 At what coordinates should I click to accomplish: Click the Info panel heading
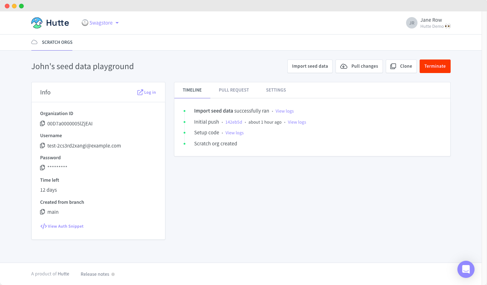(45, 92)
